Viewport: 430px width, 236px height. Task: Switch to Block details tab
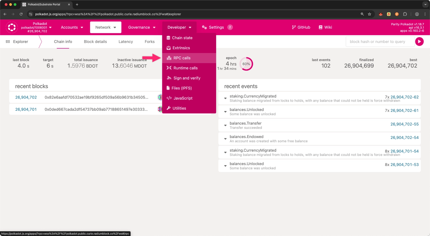pyautogui.click(x=95, y=41)
